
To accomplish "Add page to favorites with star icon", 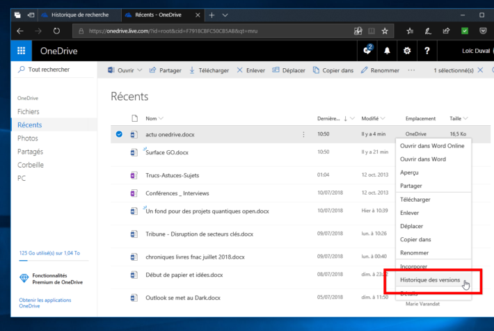I will click(385, 31).
